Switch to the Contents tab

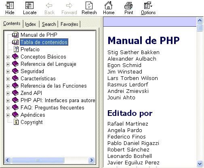[12, 23]
